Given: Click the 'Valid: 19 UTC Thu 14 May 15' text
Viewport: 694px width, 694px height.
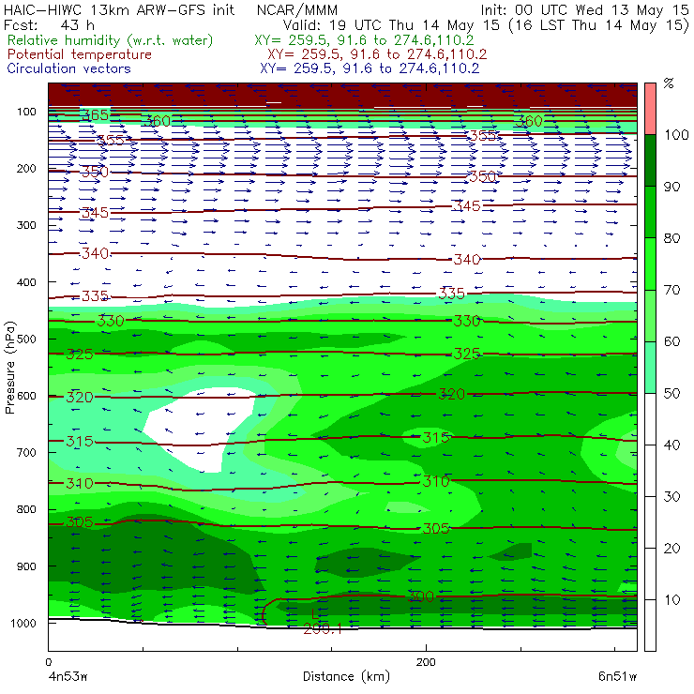Looking at the screenshot, I should click(x=392, y=24).
